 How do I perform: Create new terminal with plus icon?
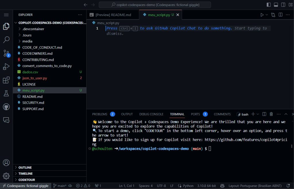pos(254,114)
